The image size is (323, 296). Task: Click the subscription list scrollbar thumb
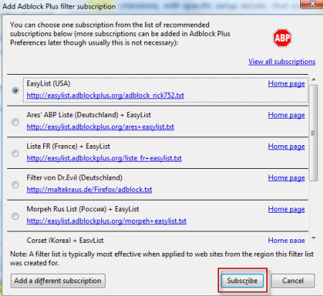pyautogui.click(x=314, y=133)
